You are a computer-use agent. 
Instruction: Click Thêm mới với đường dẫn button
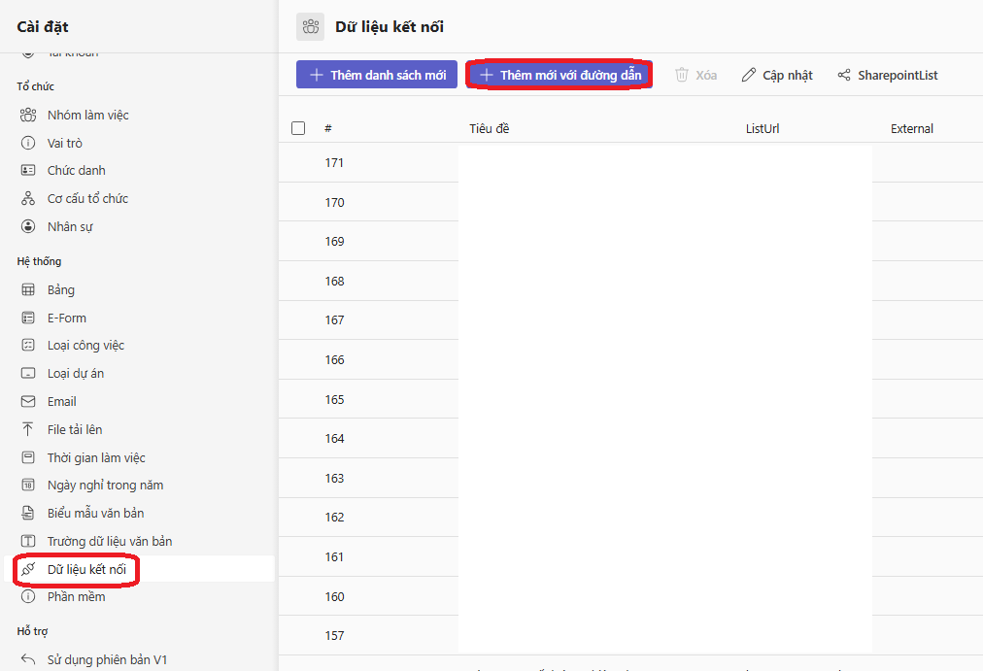(559, 75)
